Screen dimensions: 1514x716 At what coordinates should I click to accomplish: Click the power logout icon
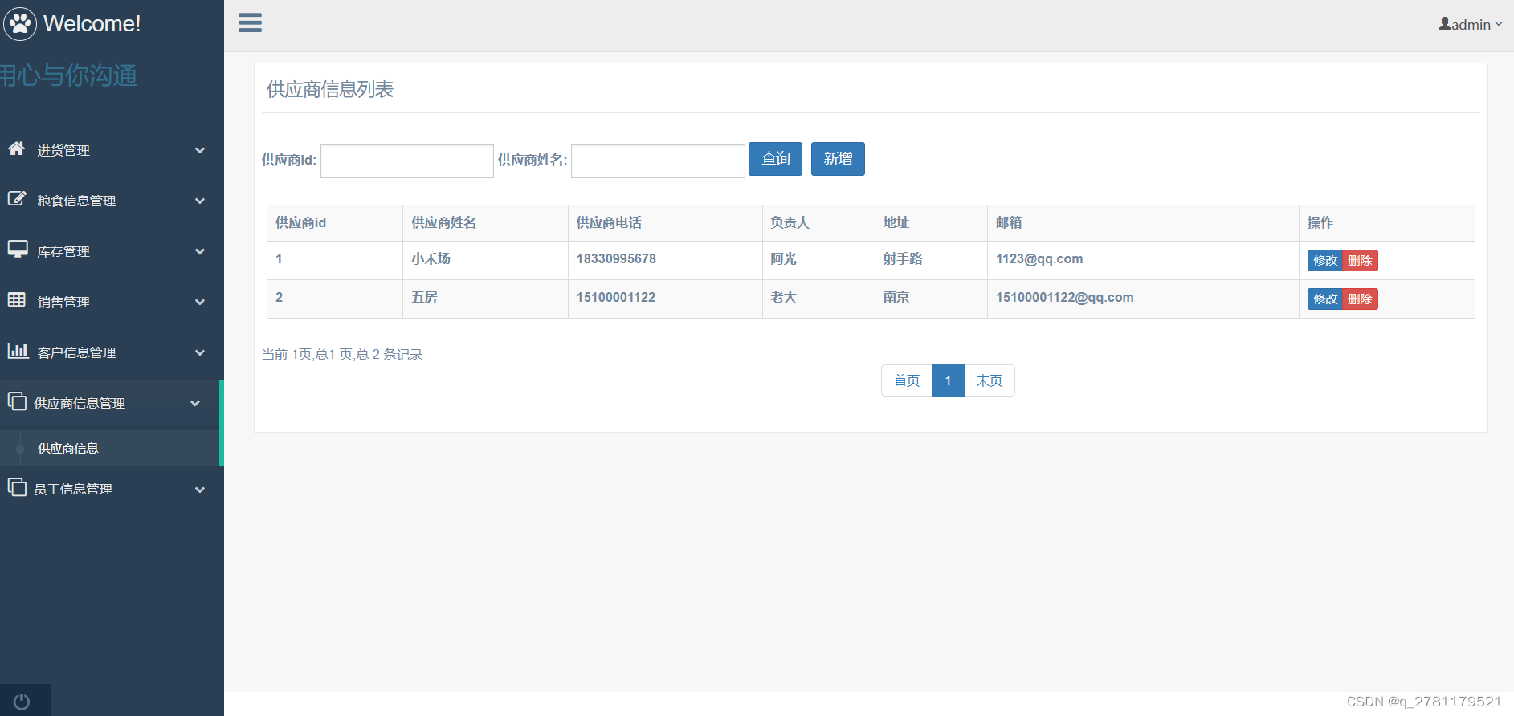click(22, 702)
